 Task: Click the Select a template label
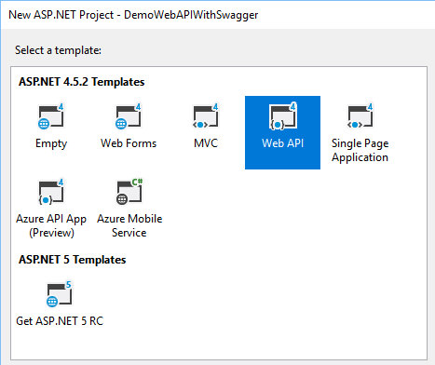tap(58, 50)
